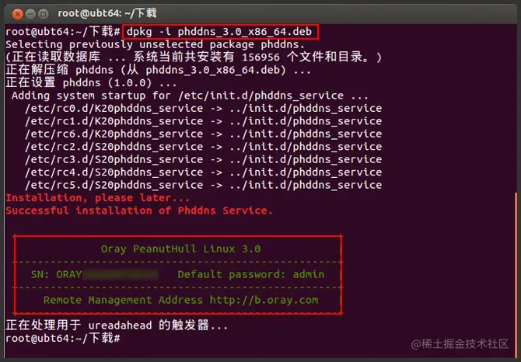Click the Successful installation of Phddns Service line
The width and height of the screenshot is (521, 362).
[139, 211]
